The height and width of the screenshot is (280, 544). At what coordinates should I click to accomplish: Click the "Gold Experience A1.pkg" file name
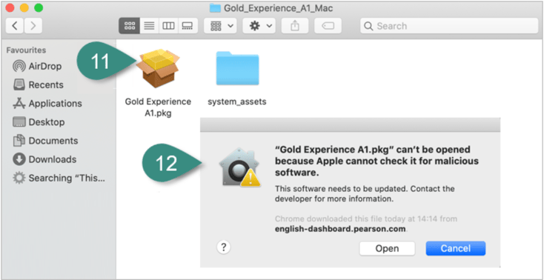158,107
